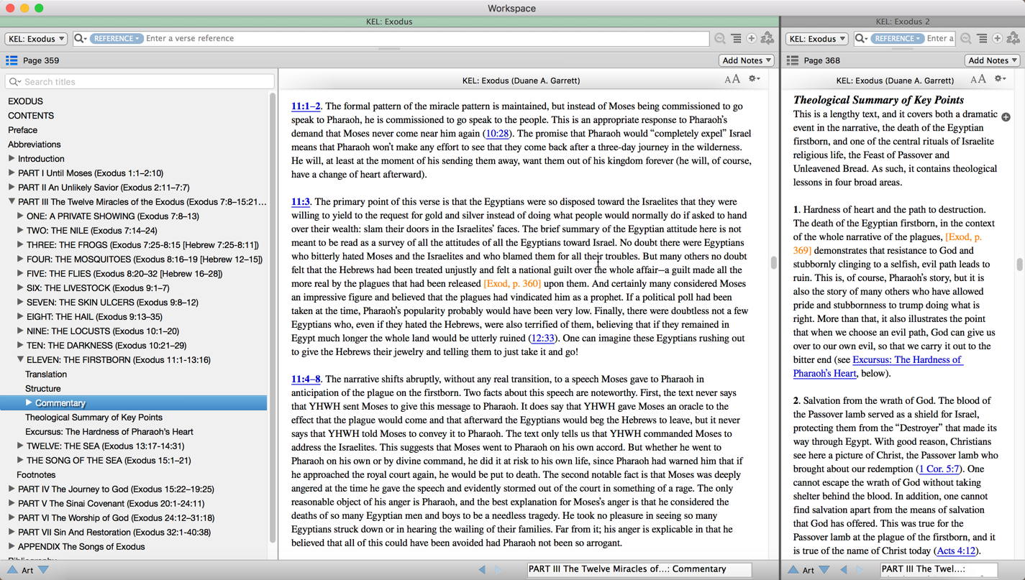Viewport: 1025px width, 580px height.
Task: Expand TWELVE: THE SEA section
Action: 20,446
